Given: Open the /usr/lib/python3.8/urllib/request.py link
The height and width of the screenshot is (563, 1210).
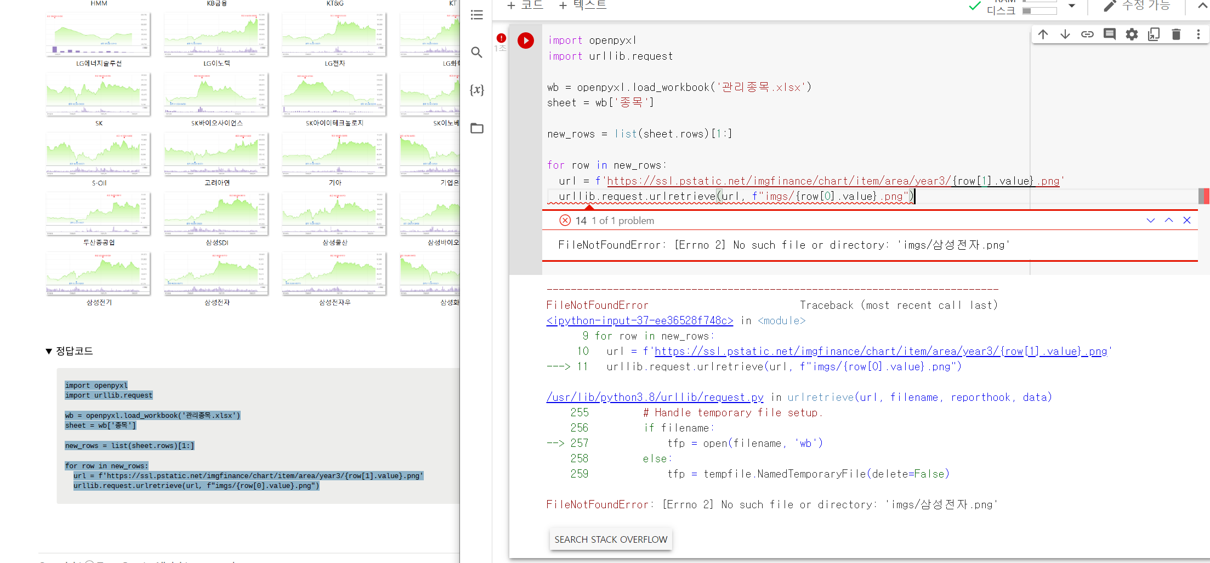Looking at the screenshot, I should 655,398.
